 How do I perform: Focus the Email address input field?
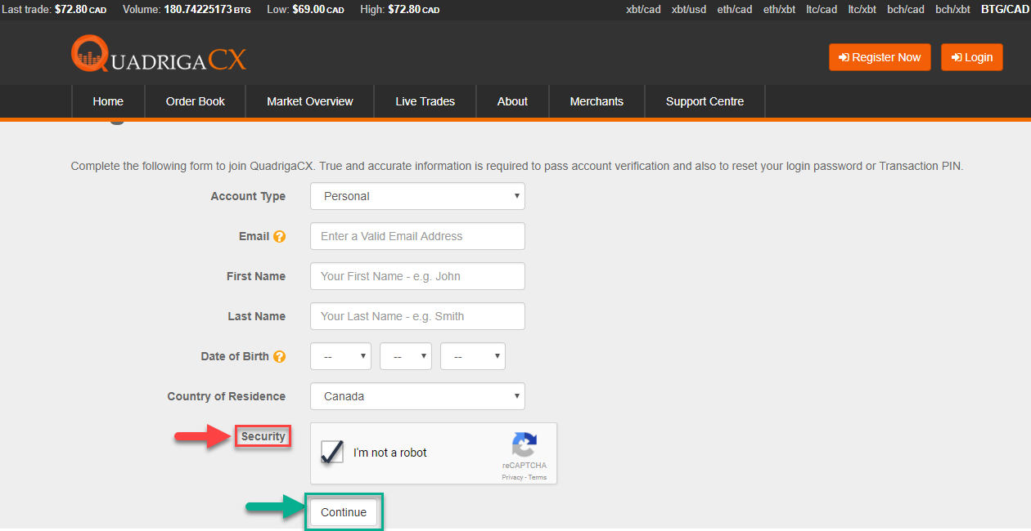tap(417, 236)
